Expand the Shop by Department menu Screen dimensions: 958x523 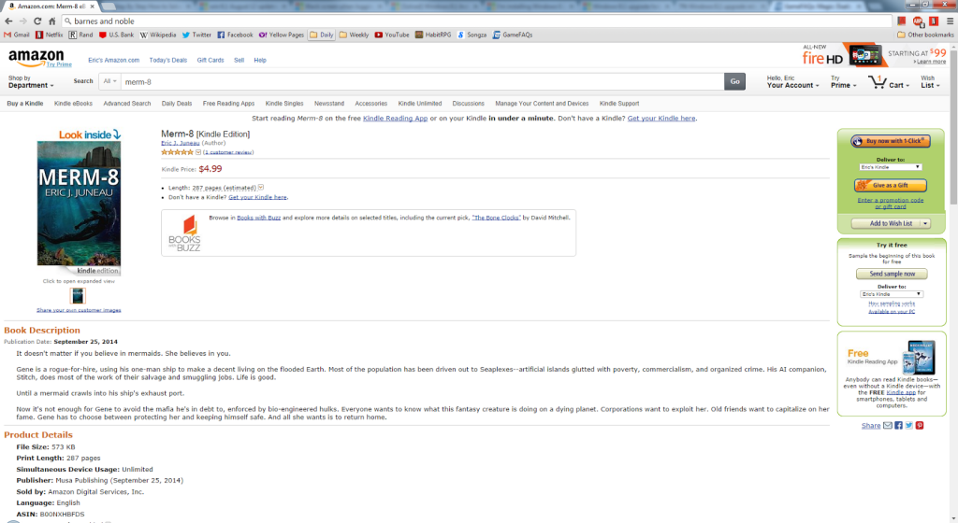[x=31, y=81]
